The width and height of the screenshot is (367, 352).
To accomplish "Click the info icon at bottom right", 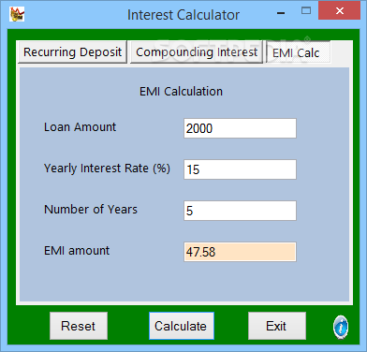I will tap(341, 327).
